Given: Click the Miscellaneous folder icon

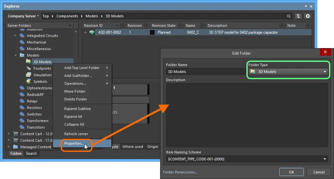Looking at the screenshot, I should click(x=22, y=49).
